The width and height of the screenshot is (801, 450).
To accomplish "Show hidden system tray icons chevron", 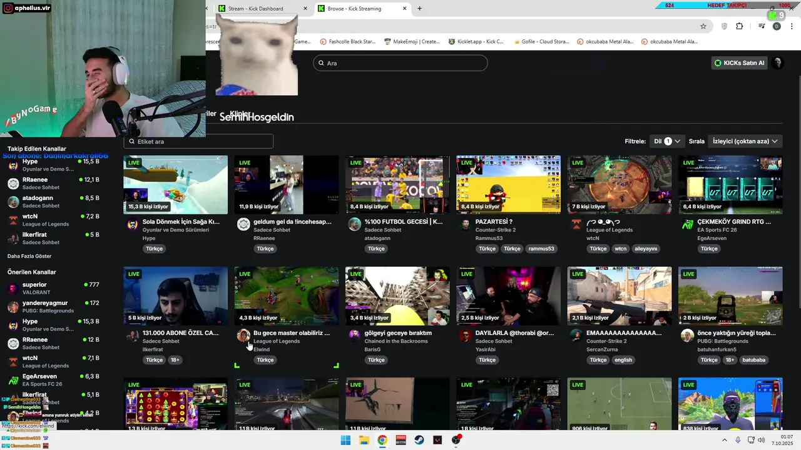I will [725, 440].
